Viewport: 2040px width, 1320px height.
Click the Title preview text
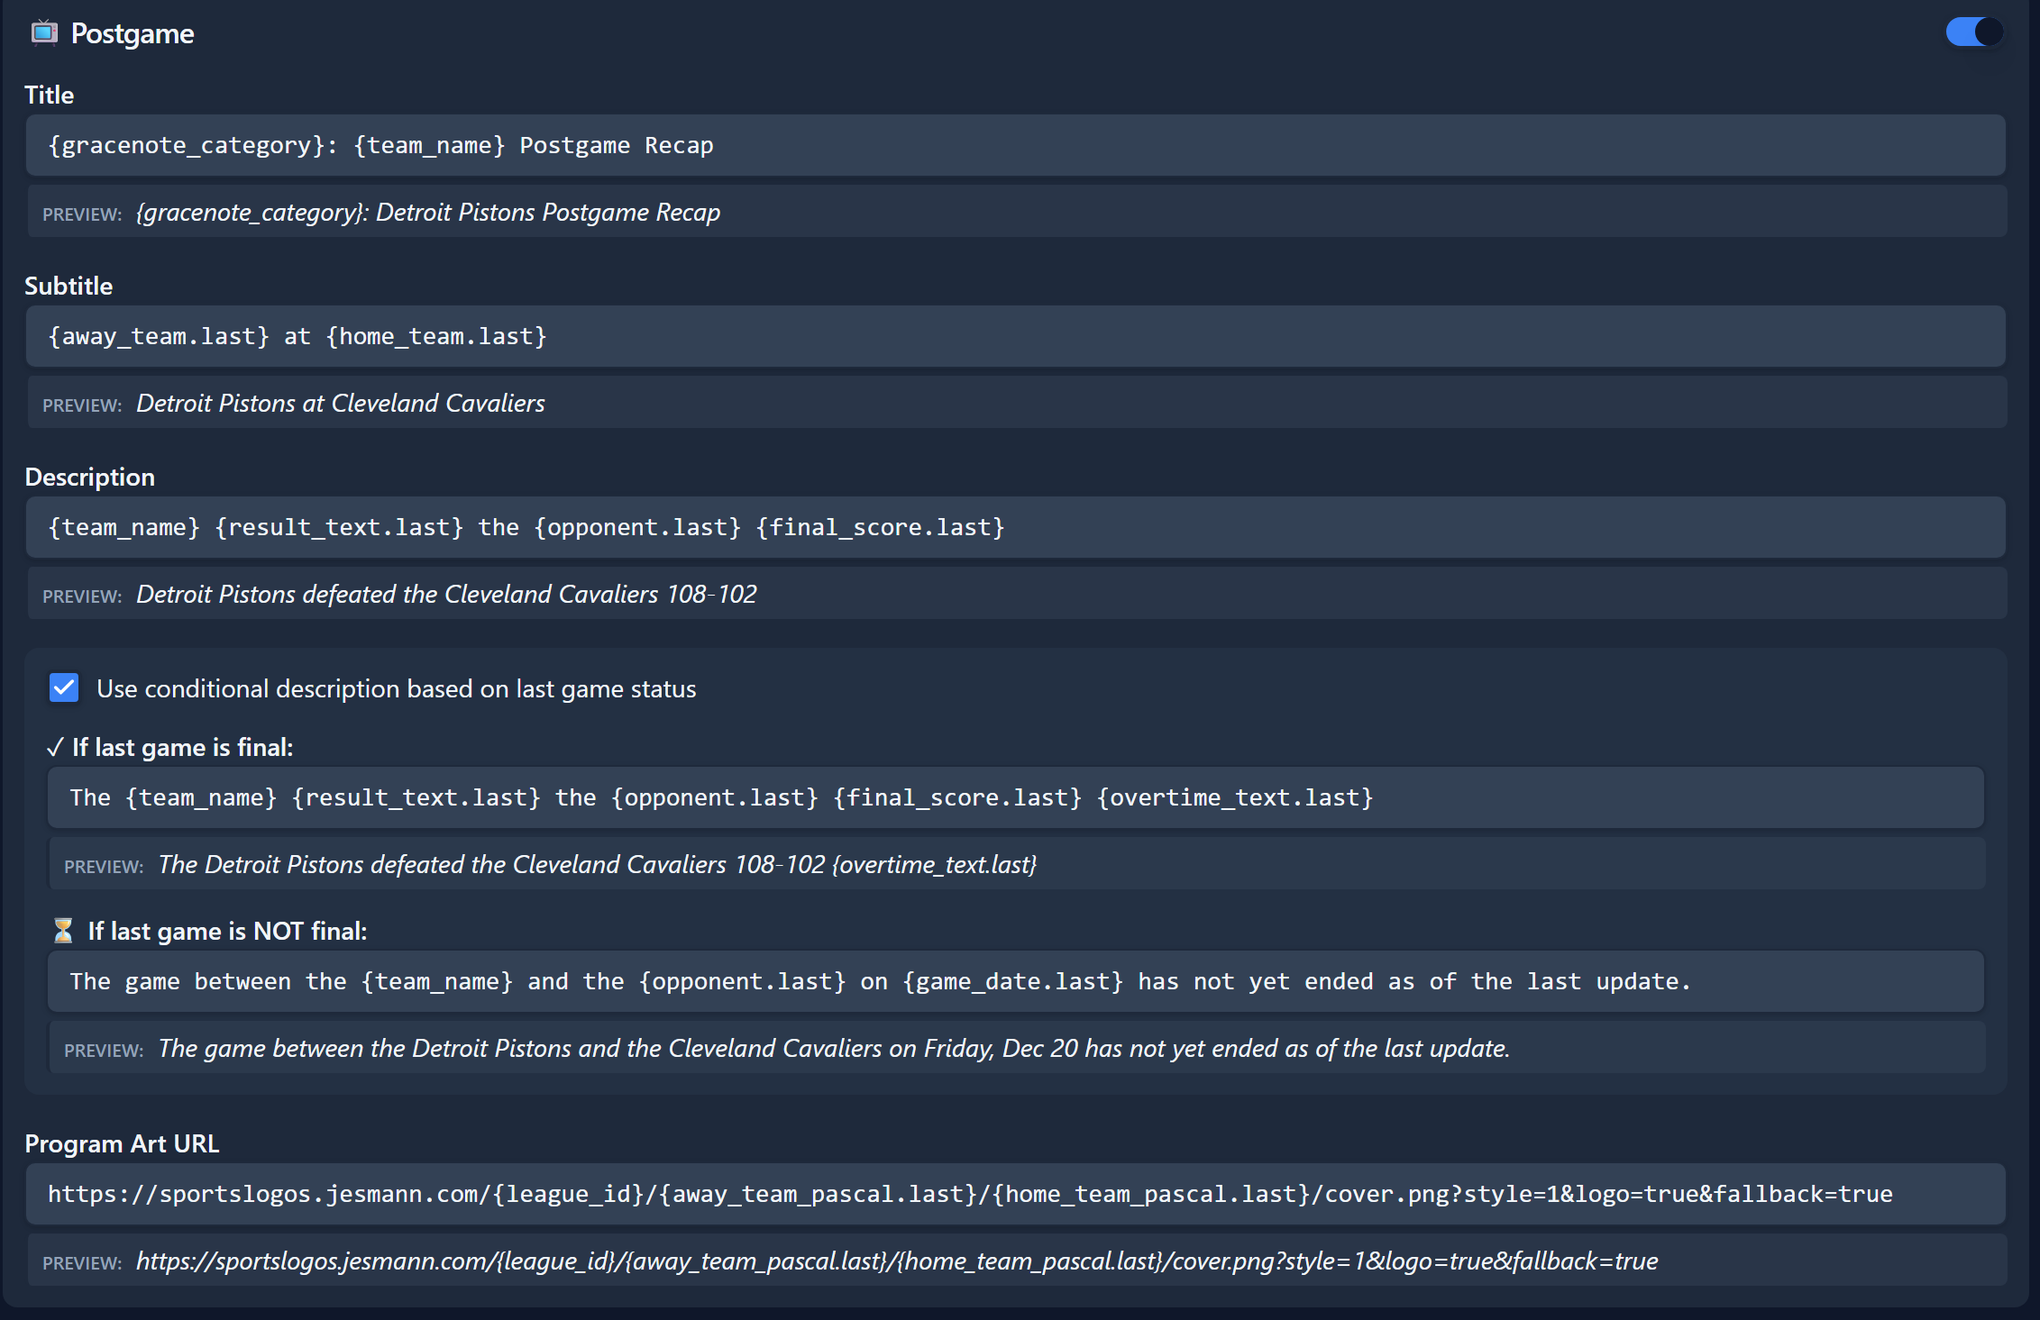(428, 213)
